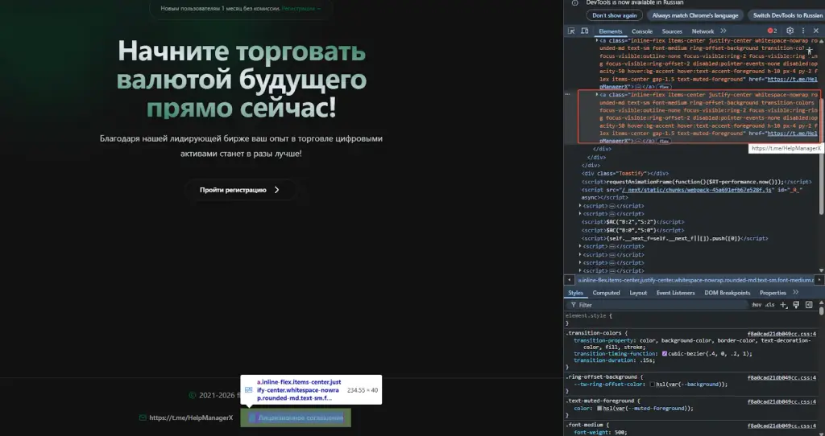
Task: Open the DOM Breakpoints tab
Action: (728, 293)
